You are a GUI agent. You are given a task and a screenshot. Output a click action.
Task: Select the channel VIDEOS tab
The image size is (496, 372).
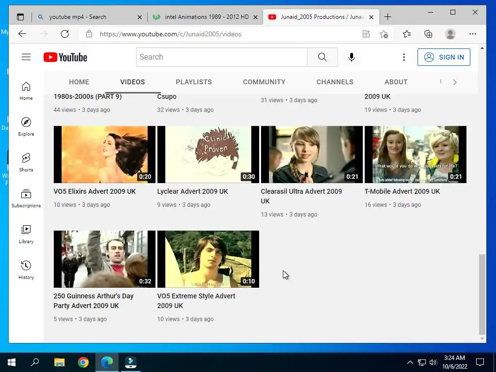pyautogui.click(x=133, y=82)
